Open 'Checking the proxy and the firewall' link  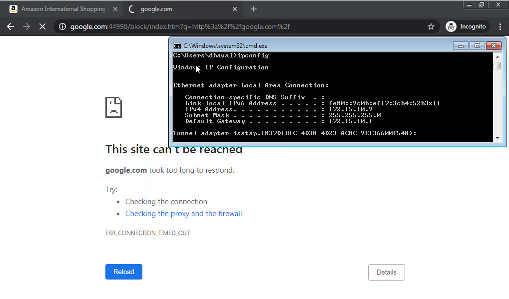pos(184,213)
